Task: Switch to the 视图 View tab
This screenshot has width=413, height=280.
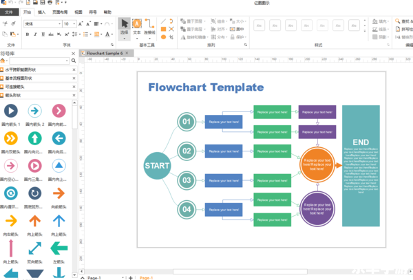Action: [x=78, y=12]
